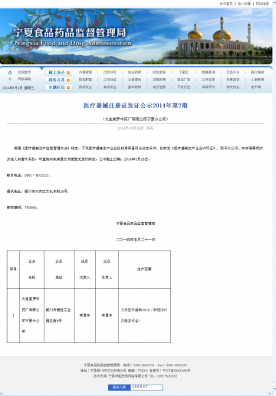Image resolution: width=276 pixels, height=396 pixels.
Task: Open the 工作动态 menu item
Action: click(110, 80)
